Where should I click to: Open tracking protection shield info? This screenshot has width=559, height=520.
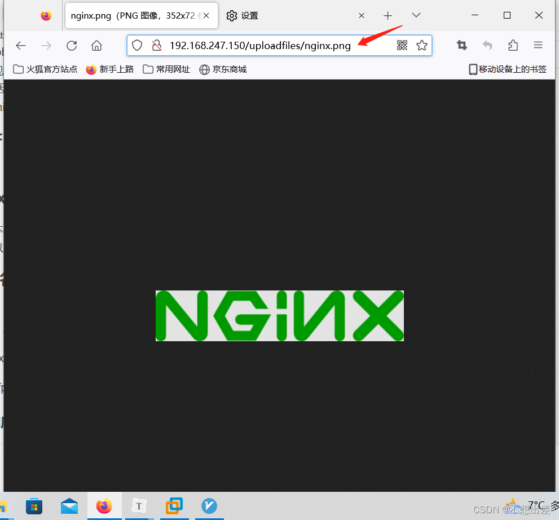137,46
